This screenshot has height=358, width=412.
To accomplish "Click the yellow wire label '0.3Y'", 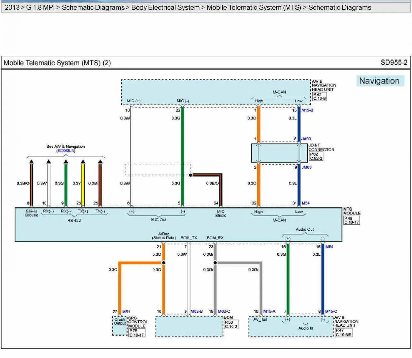I will [76, 183].
